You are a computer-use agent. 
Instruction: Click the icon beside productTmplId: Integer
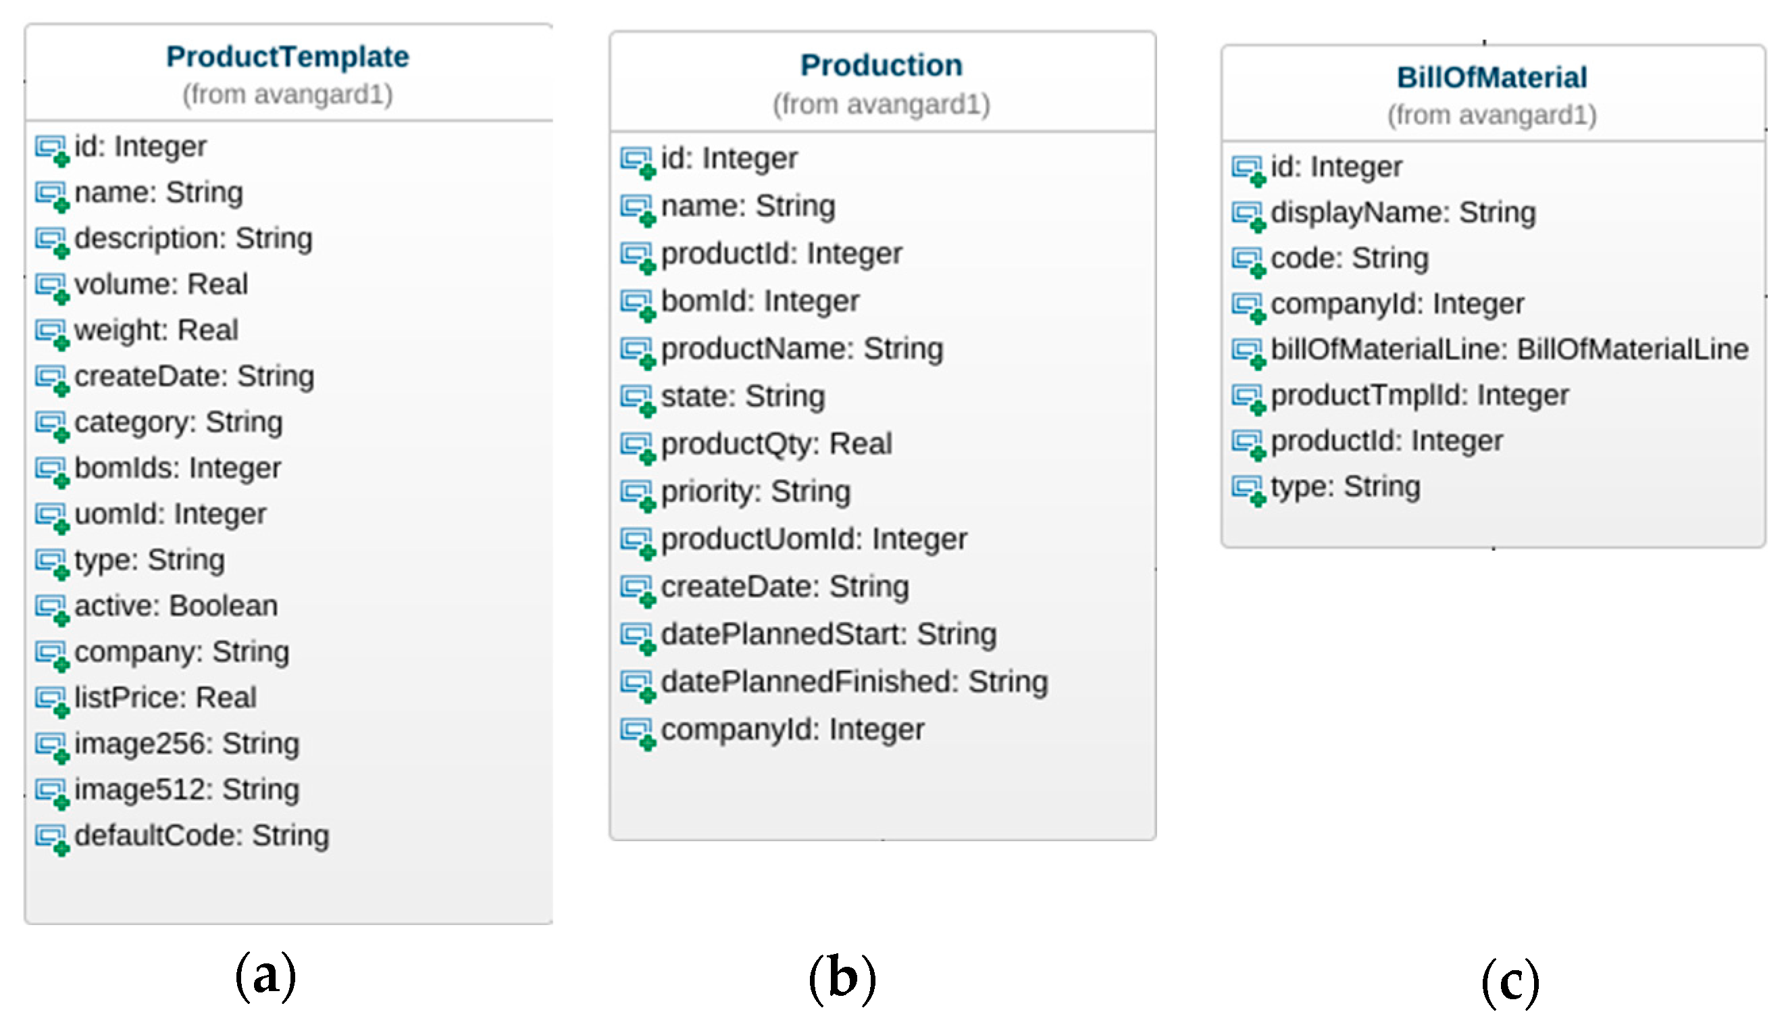[x=1248, y=399]
